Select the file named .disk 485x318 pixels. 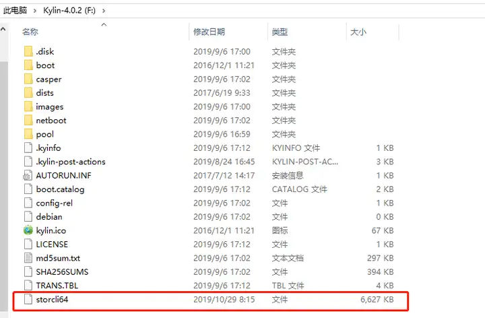coord(45,52)
